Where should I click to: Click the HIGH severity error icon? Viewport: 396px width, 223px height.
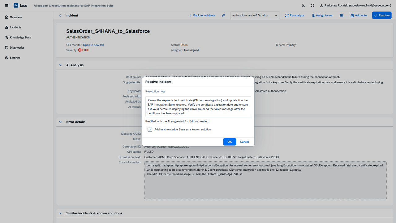(80, 50)
